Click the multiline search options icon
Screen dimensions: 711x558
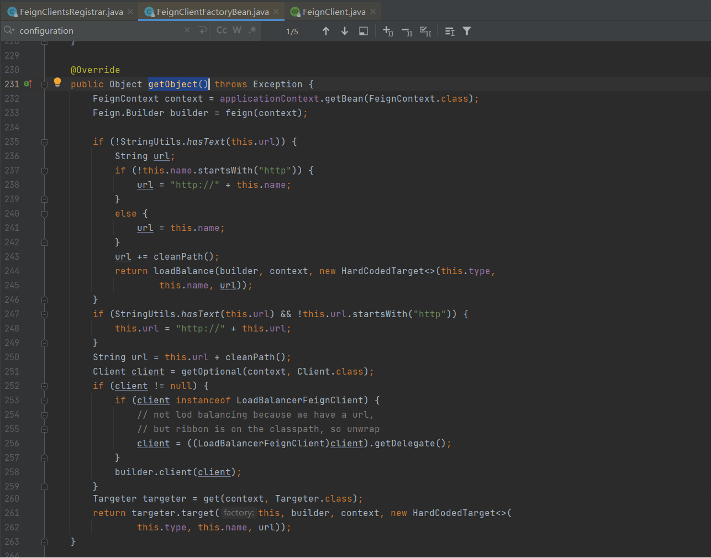click(450, 31)
